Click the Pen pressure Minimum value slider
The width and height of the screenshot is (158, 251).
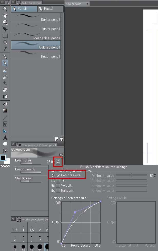131,175
